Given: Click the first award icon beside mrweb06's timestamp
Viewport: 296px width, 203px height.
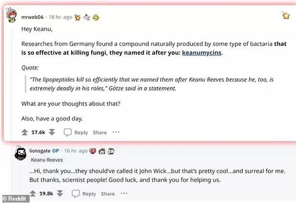Looking at the screenshot, I should (78, 17).
